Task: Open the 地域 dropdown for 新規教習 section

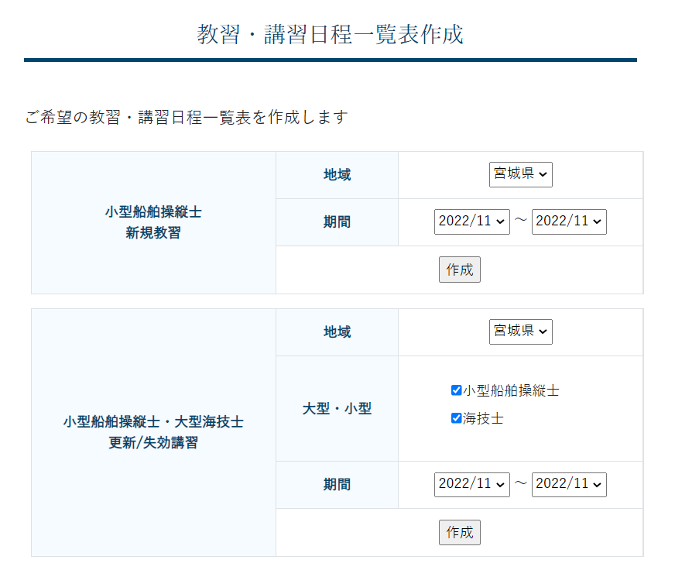Action: pos(520,174)
